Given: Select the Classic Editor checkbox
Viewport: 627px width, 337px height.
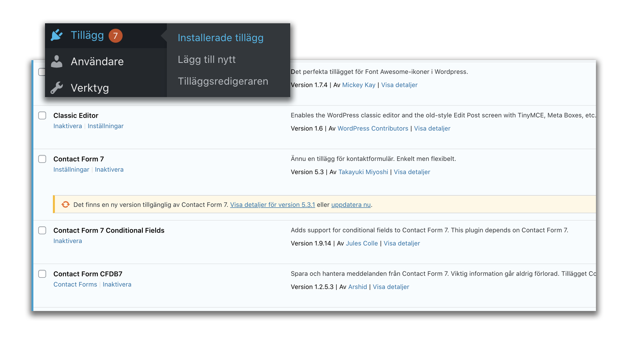Looking at the screenshot, I should (42, 115).
